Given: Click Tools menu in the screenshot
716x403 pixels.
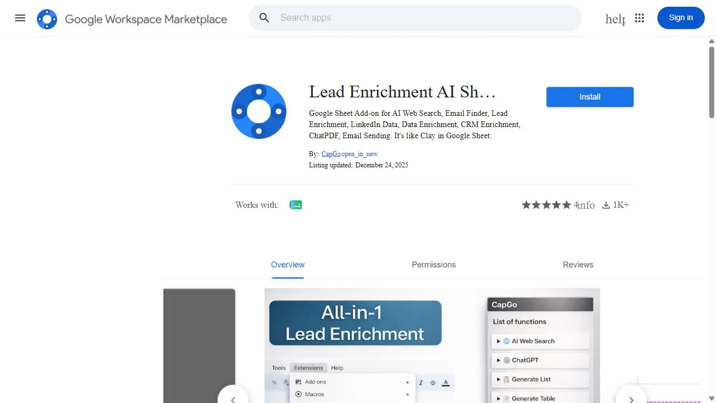Looking at the screenshot, I should point(279,368).
